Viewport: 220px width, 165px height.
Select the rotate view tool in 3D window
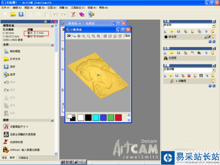pos(74,36)
